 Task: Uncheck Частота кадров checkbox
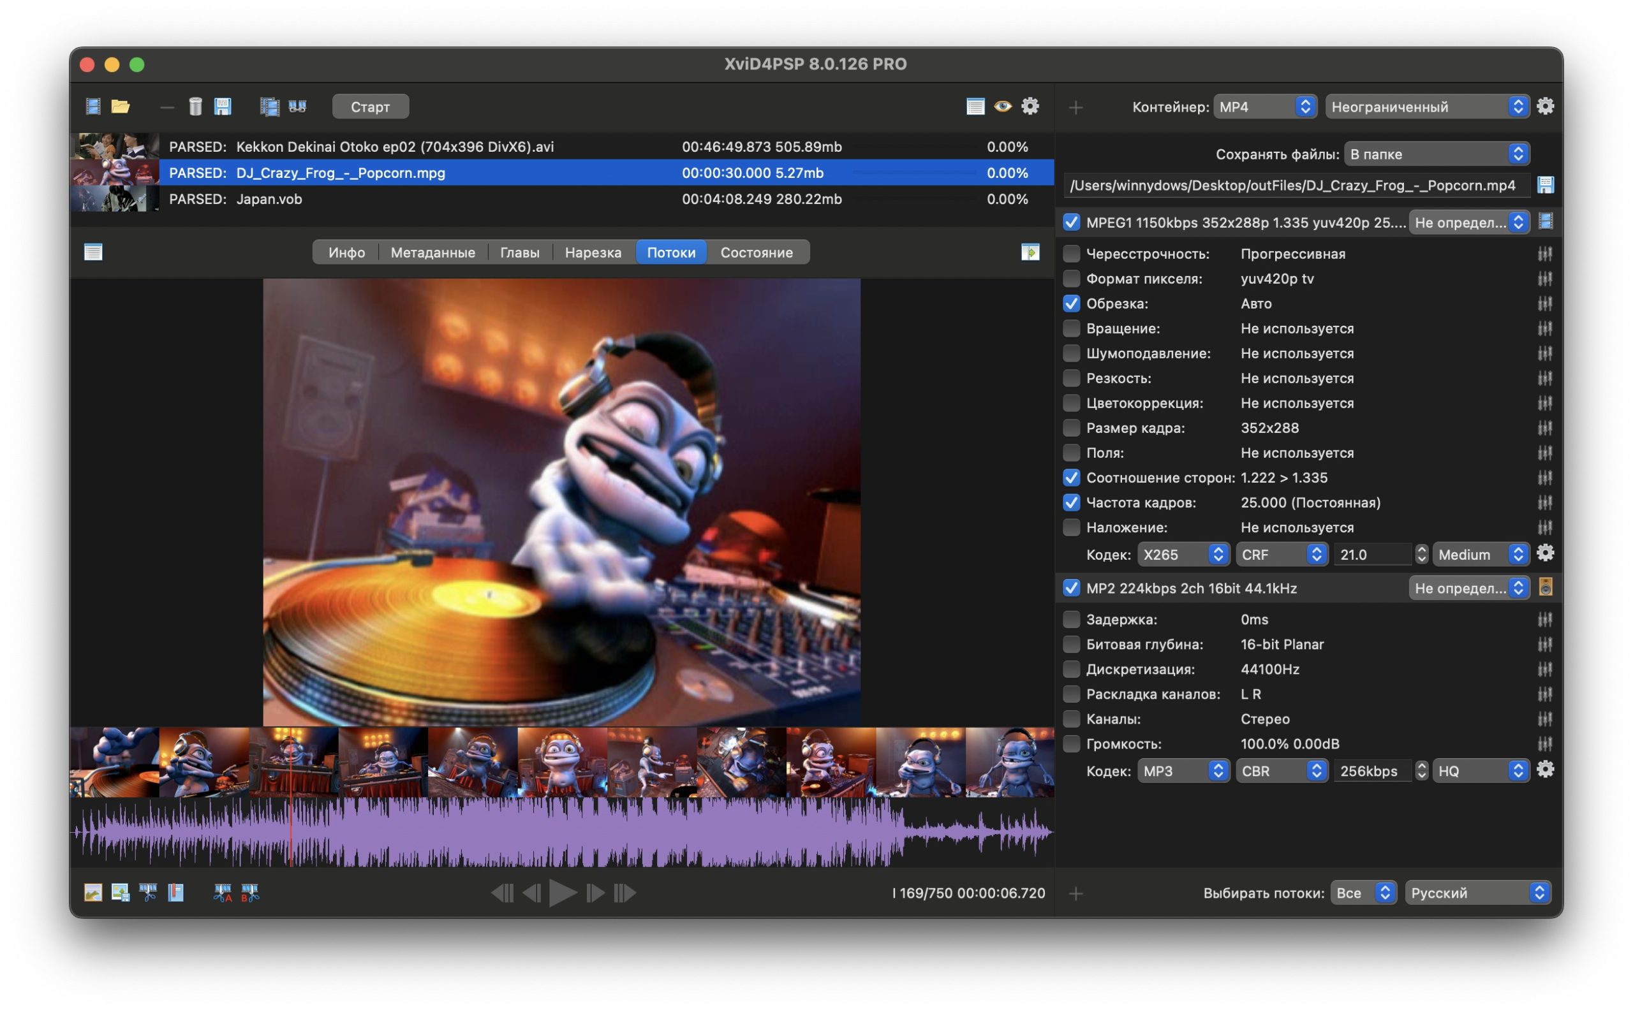(1071, 502)
